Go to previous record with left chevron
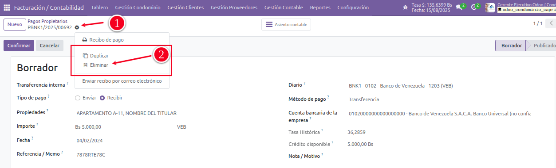 pyautogui.click(x=551, y=24)
